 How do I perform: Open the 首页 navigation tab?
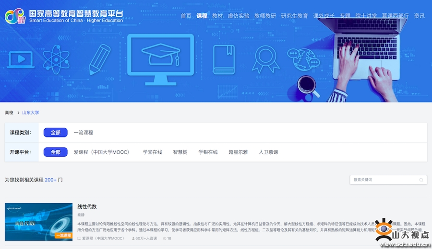[x=186, y=16]
